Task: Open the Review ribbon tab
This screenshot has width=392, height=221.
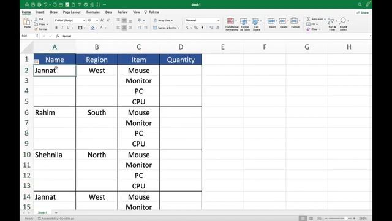Action: pos(123,12)
